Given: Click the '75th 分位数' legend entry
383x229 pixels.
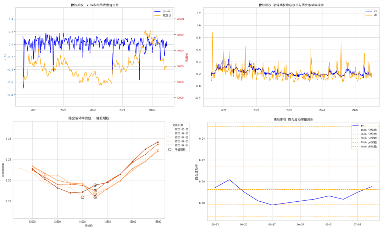Looking at the screenshot, I should click(x=365, y=143).
